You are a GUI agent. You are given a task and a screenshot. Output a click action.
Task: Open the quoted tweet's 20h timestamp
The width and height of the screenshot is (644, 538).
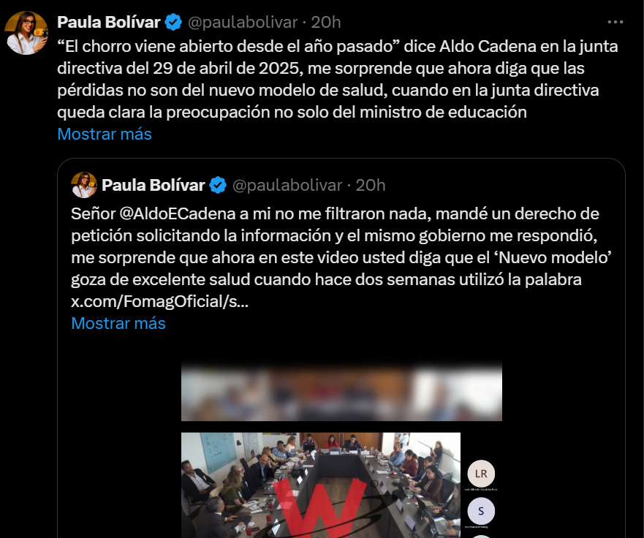pyautogui.click(x=371, y=185)
